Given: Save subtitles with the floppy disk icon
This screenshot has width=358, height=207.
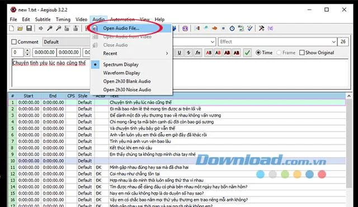Looking at the screenshot, I should click(29, 28).
